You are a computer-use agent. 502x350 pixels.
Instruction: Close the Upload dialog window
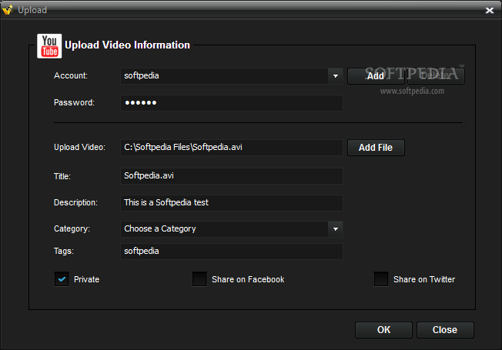[x=490, y=10]
